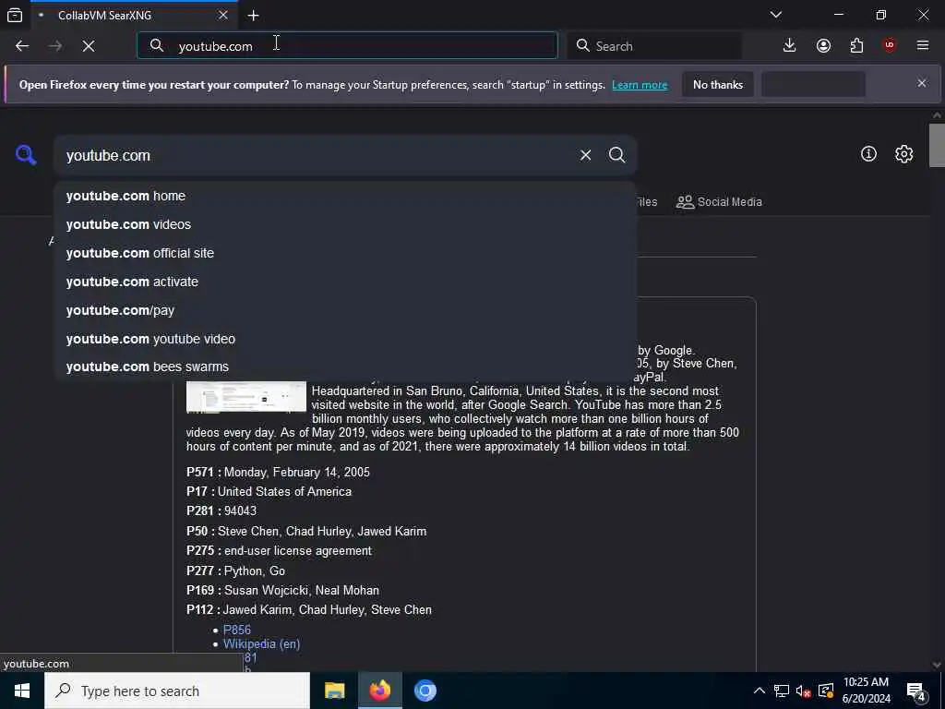Click the text 'P281 : 94043'

coord(221,511)
